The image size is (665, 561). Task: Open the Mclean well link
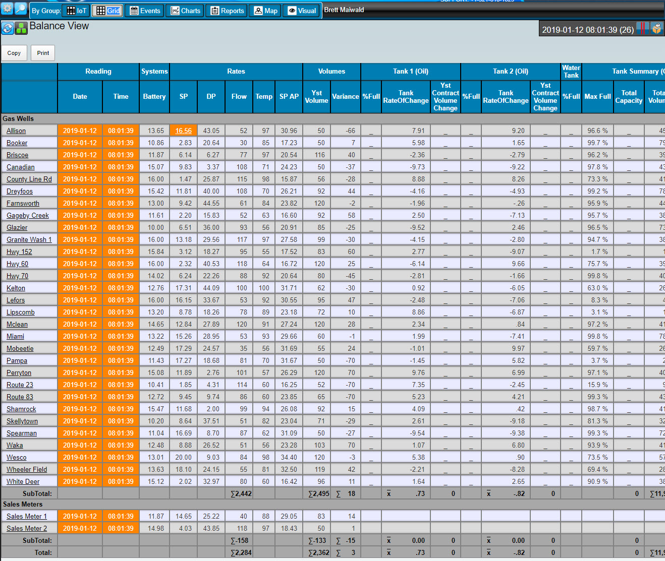click(17, 324)
